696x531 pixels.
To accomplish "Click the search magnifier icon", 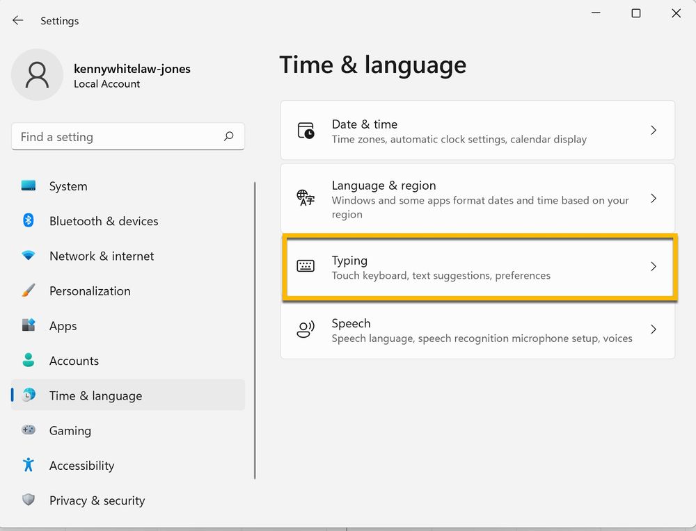I will (228, 137).
